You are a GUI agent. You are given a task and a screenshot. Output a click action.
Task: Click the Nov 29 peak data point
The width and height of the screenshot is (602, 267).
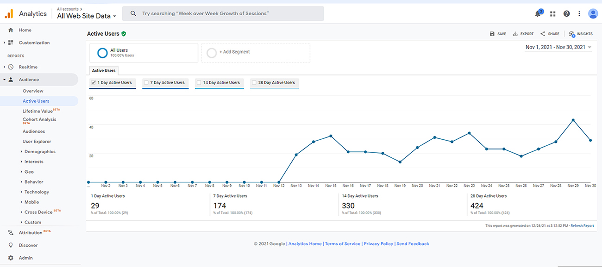pyautogui.click(x=573, y=120)
